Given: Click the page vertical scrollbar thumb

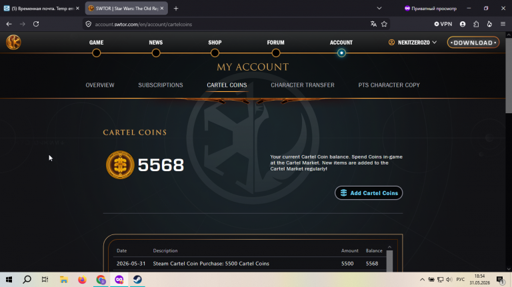Looking at the screenshot, I should pos(509,75).
